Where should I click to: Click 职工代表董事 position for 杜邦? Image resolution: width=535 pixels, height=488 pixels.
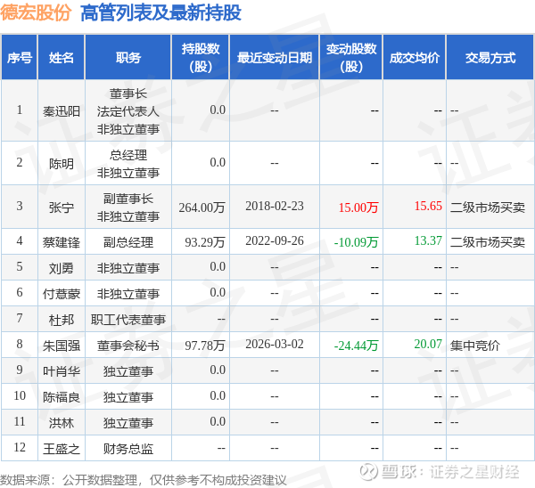pos(128,320)
